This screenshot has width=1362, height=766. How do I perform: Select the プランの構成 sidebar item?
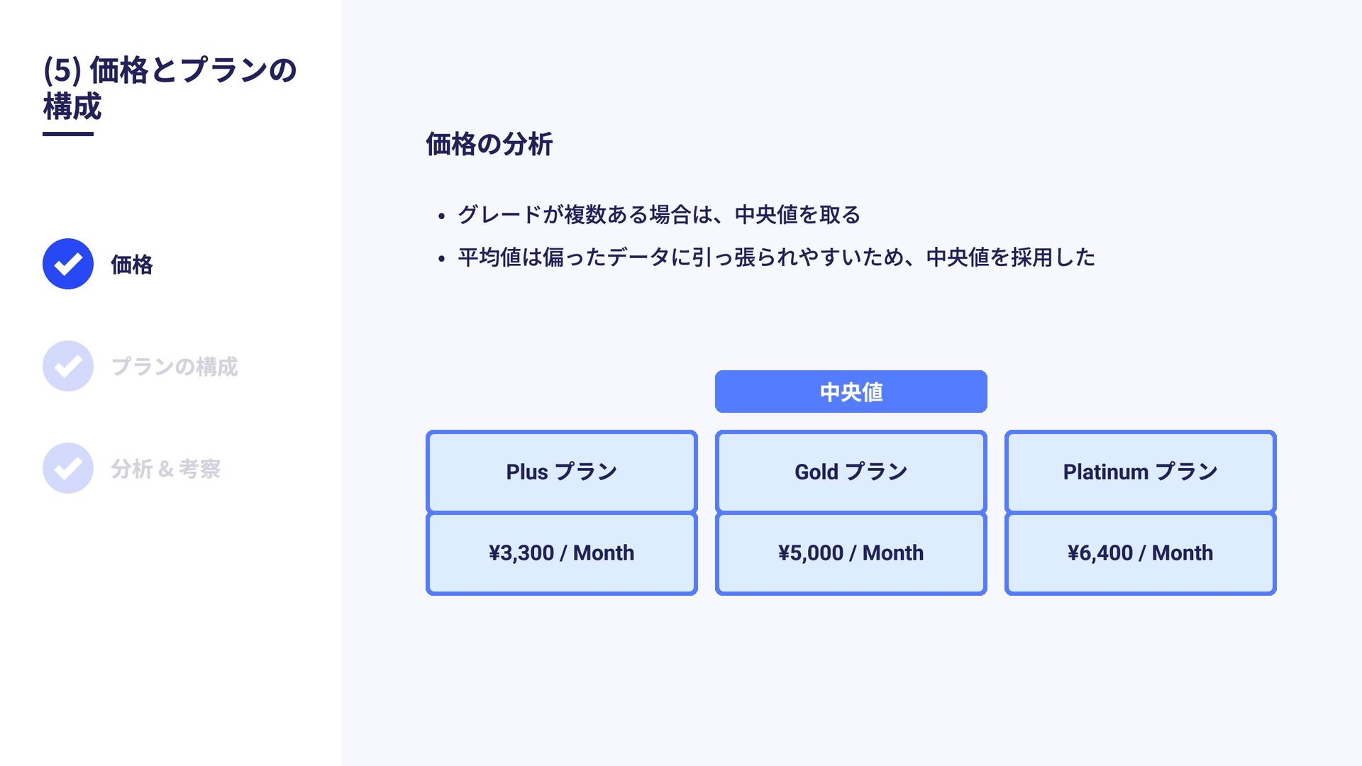(175, 367)
